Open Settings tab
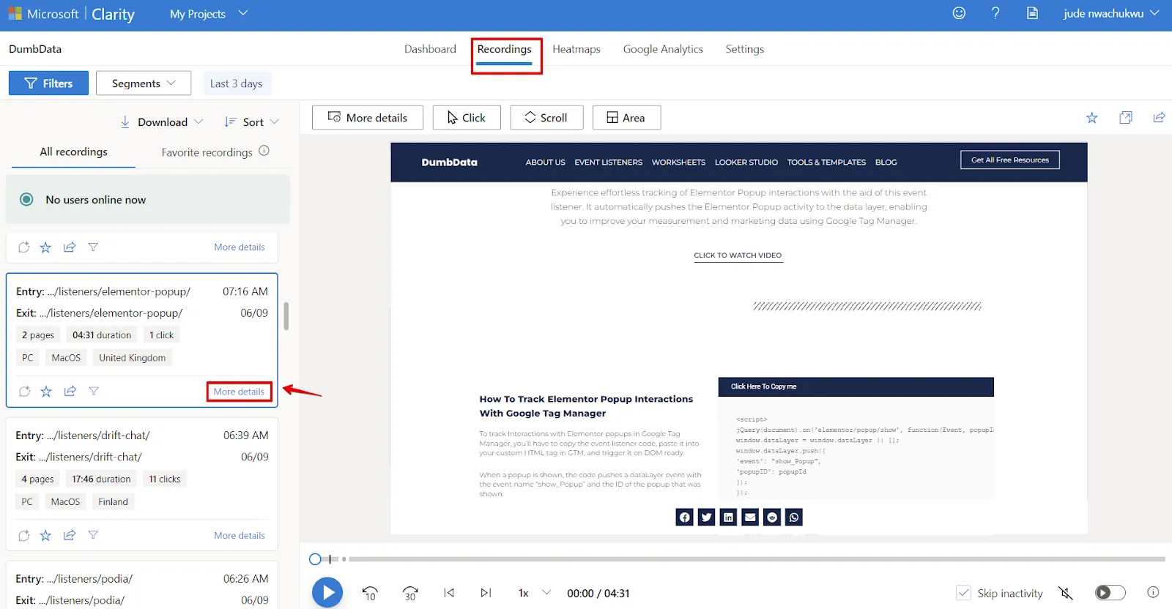Viewport: 1172px width, 609px height. click(x=745, y=49)
